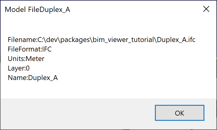Click the Units label
This screenshot has width=217, height=130.
pos(16,59)
